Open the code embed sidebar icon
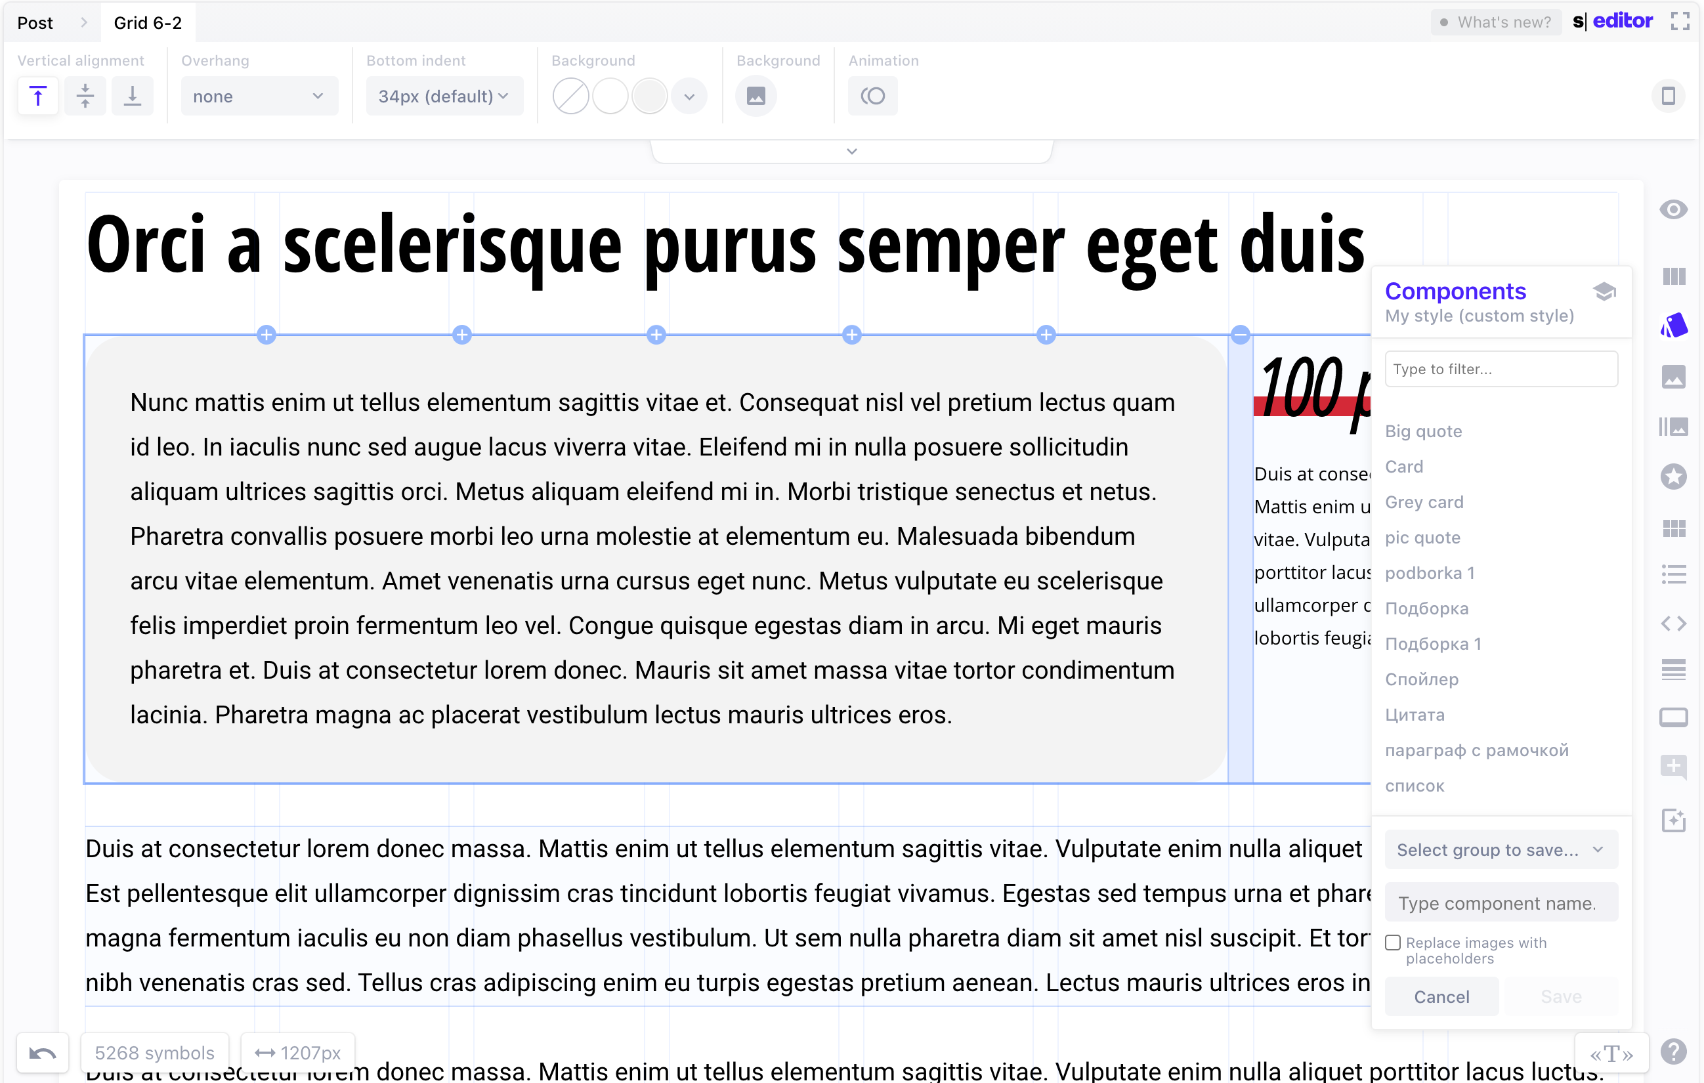The height and width of the screenshot is (1083, 1704). pos(1674,623)
